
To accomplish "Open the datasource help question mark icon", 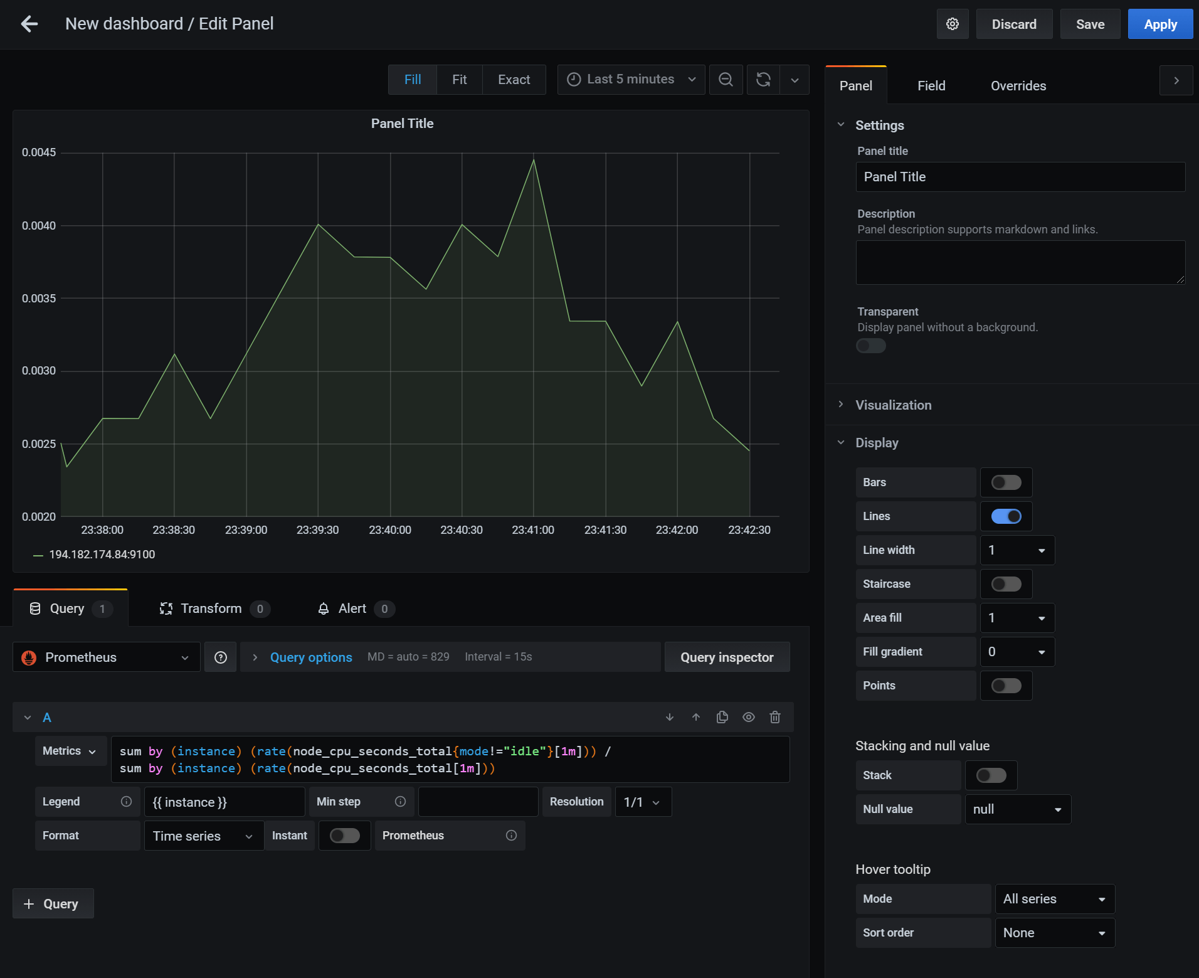I will click(x=220, y=657).
